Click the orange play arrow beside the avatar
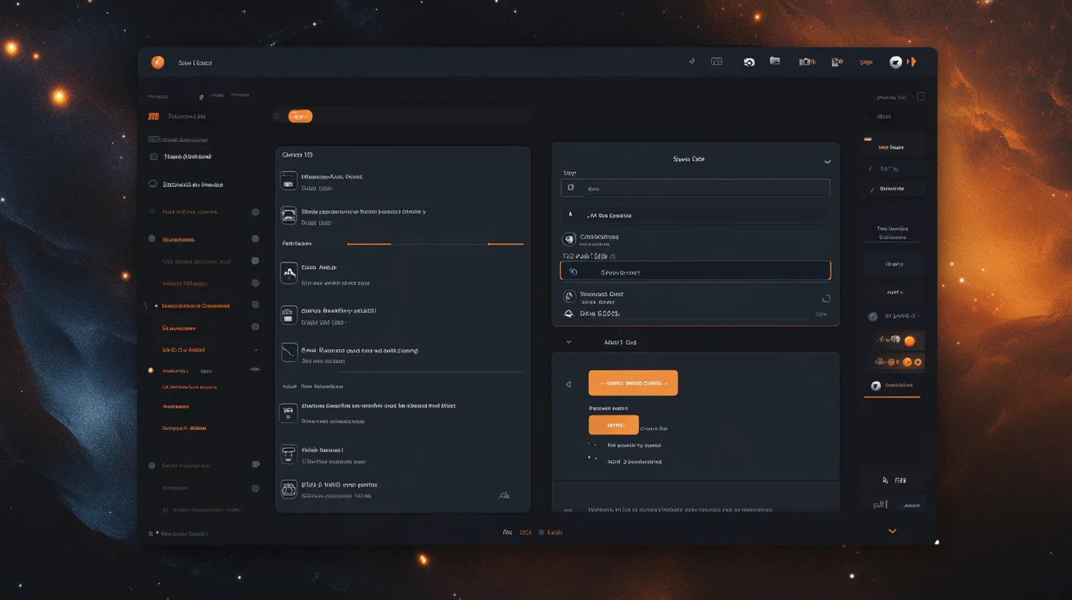1072x600 pixels. 913,63
